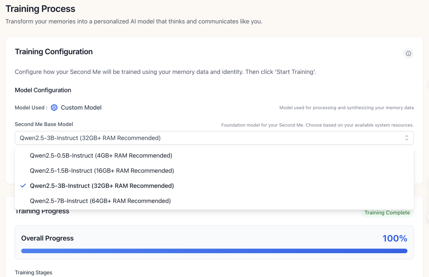This screenshot has height=277, width=429.
Task: Click the 'Model Used :' label
Action: pyautogui.click(x=31, y=107)
